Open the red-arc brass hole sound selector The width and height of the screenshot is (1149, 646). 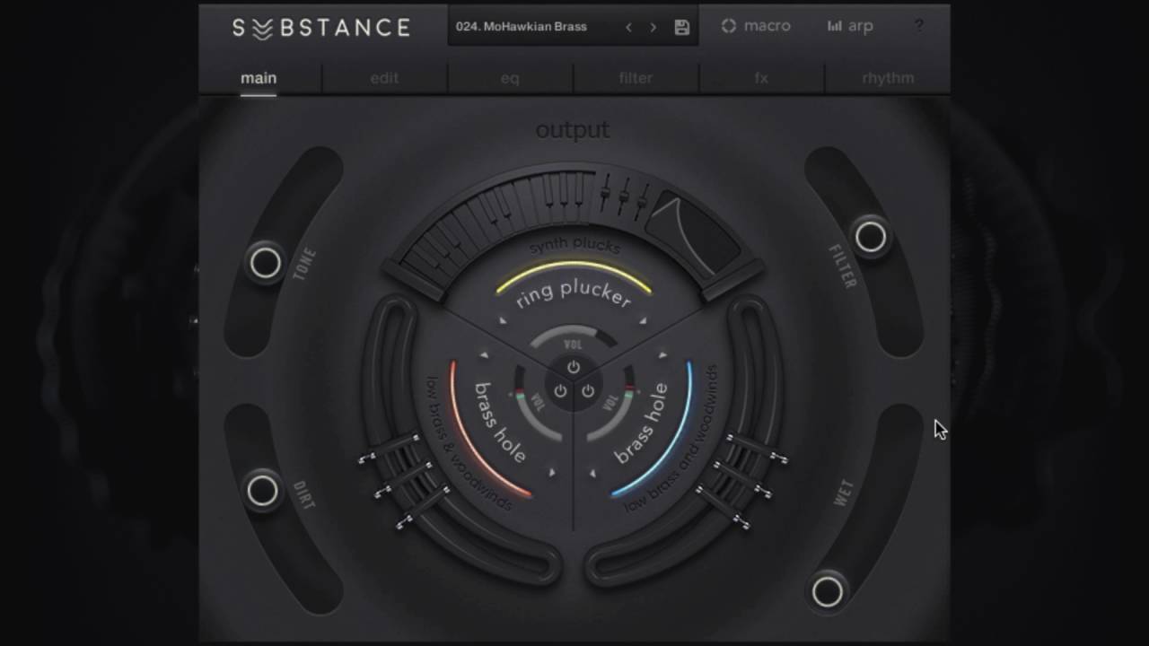pos(500,423)
